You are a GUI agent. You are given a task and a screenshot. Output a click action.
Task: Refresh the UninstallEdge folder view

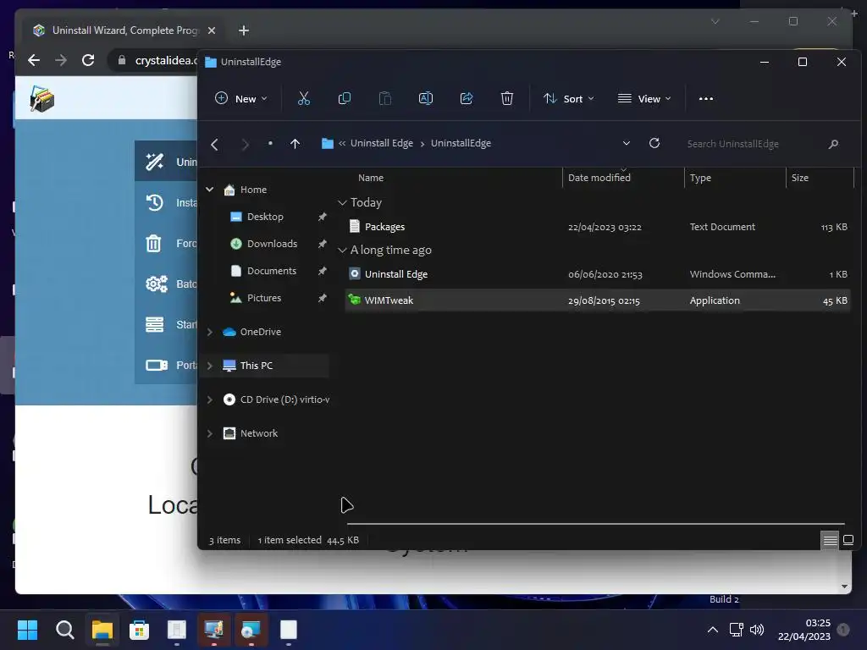tap(654, 143)
